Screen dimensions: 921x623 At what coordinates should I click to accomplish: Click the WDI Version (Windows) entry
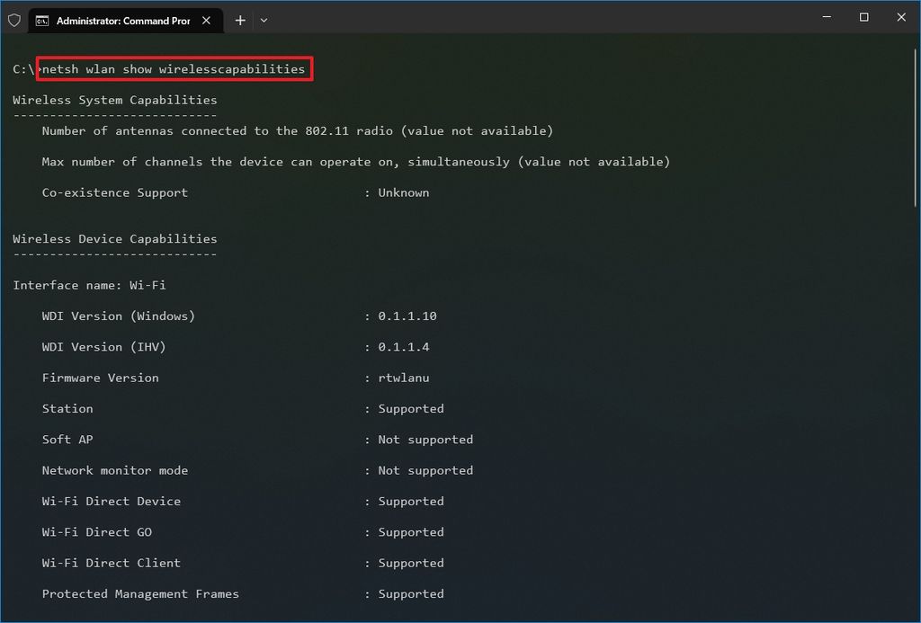coord(118,316)
